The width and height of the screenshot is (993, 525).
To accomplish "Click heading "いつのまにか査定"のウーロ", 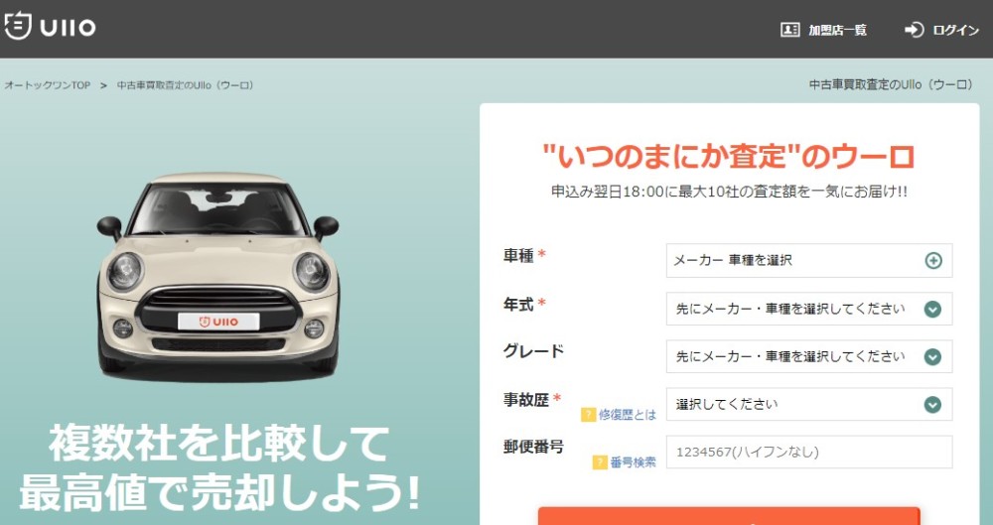I will 729,157.
